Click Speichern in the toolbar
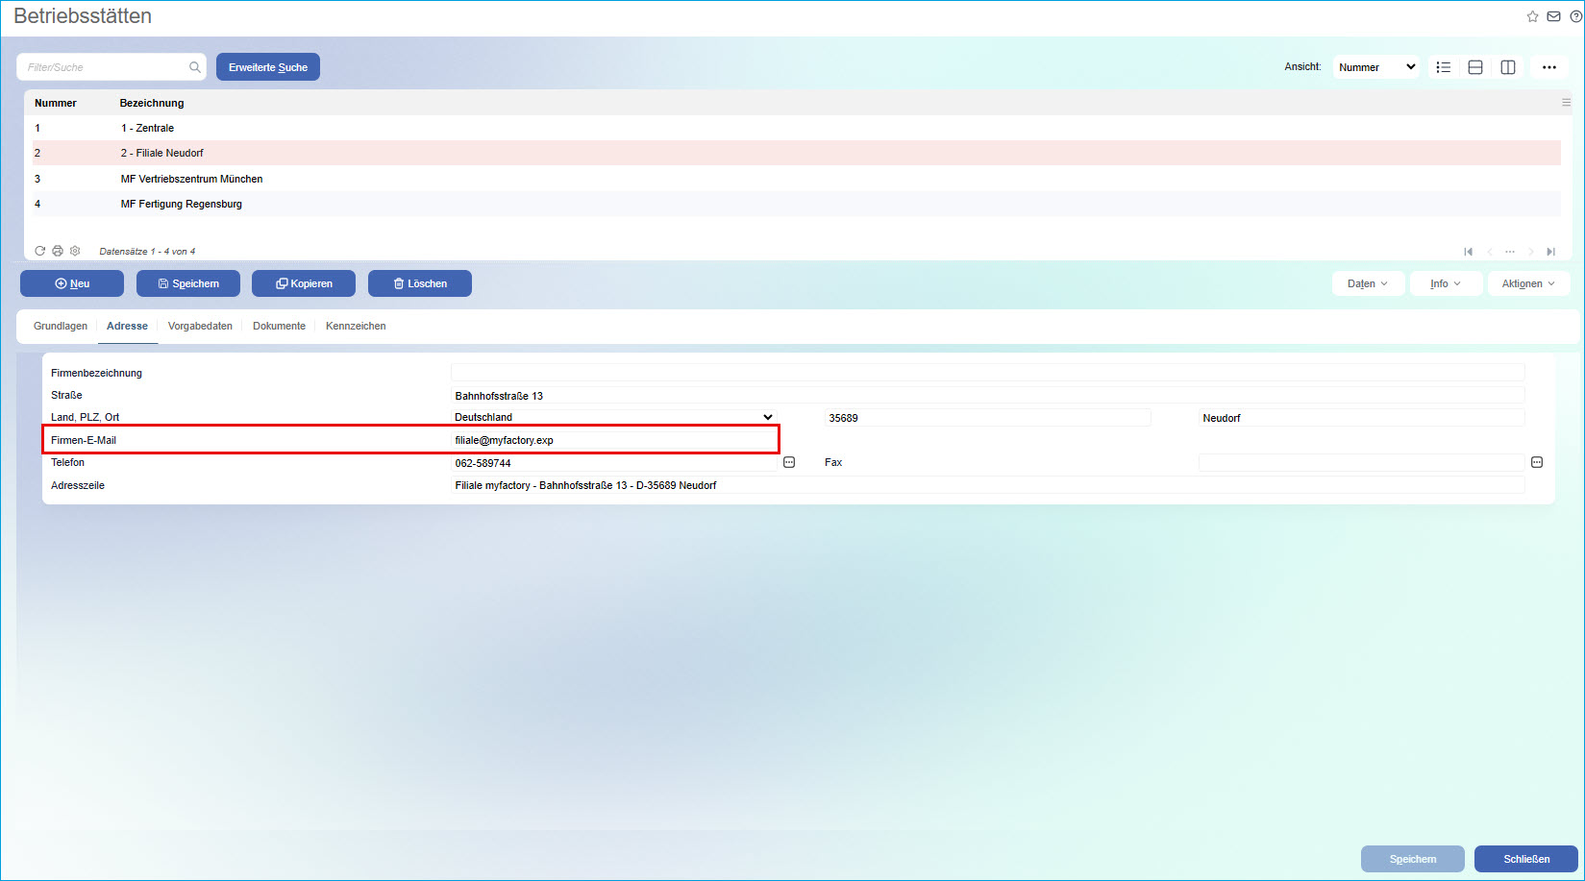 188,283
